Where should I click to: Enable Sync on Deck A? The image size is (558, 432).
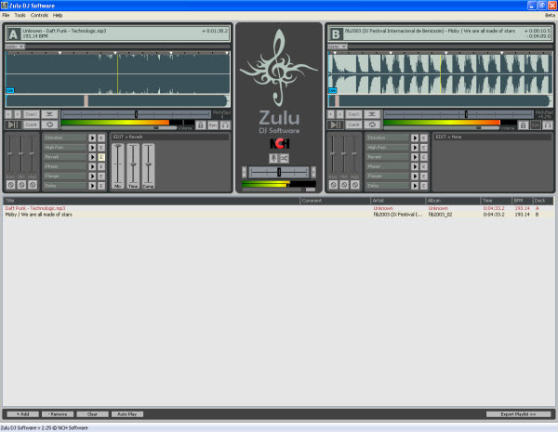(213, 125)
